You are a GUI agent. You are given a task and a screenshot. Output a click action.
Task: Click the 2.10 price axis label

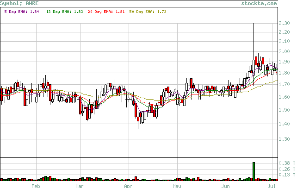coord(284,41)
